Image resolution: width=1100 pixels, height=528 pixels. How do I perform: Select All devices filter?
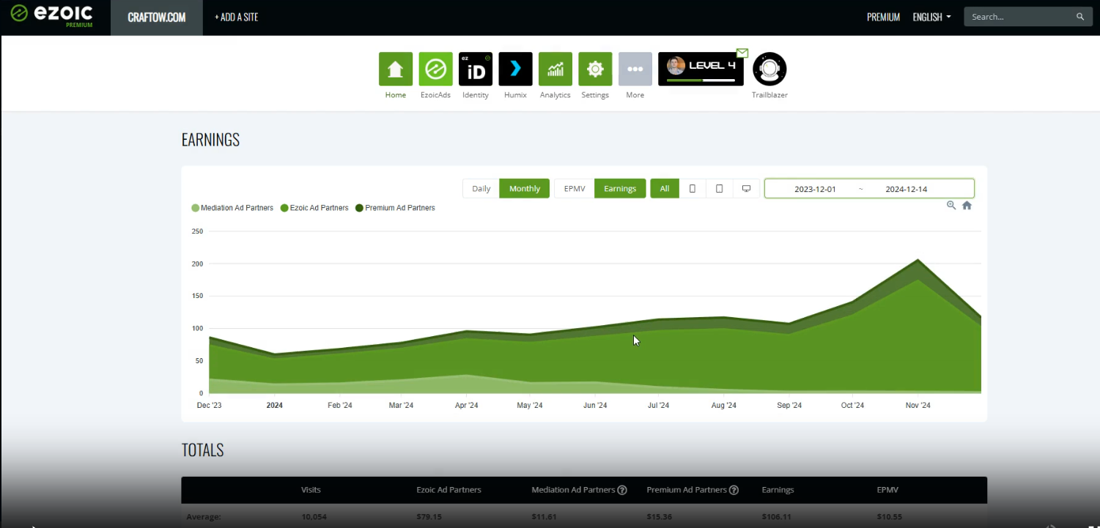click(665, 188)
